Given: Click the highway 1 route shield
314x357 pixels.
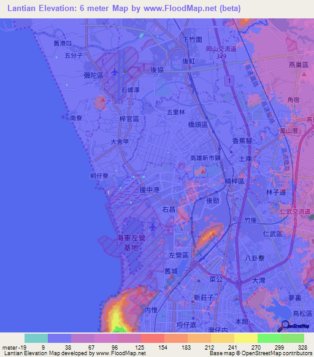Looking at the screenshot, I should [229, 80].
